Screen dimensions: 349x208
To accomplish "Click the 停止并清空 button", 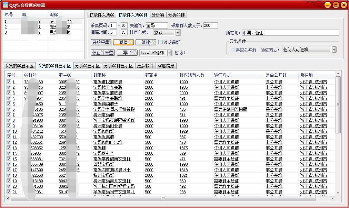I will click(103, 53).
